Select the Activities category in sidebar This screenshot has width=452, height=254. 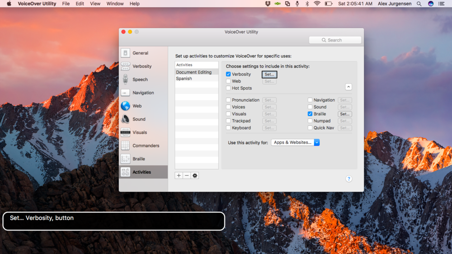click(143, 172)
